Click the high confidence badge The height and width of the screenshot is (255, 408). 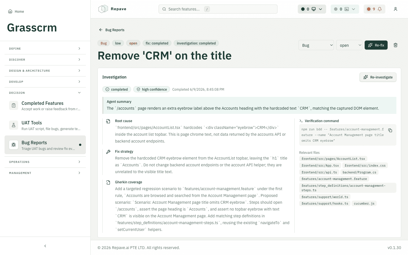click(152, 89)
